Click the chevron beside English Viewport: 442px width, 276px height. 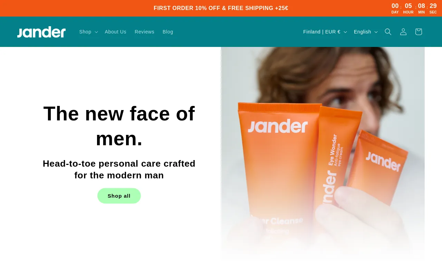[376, 32]
